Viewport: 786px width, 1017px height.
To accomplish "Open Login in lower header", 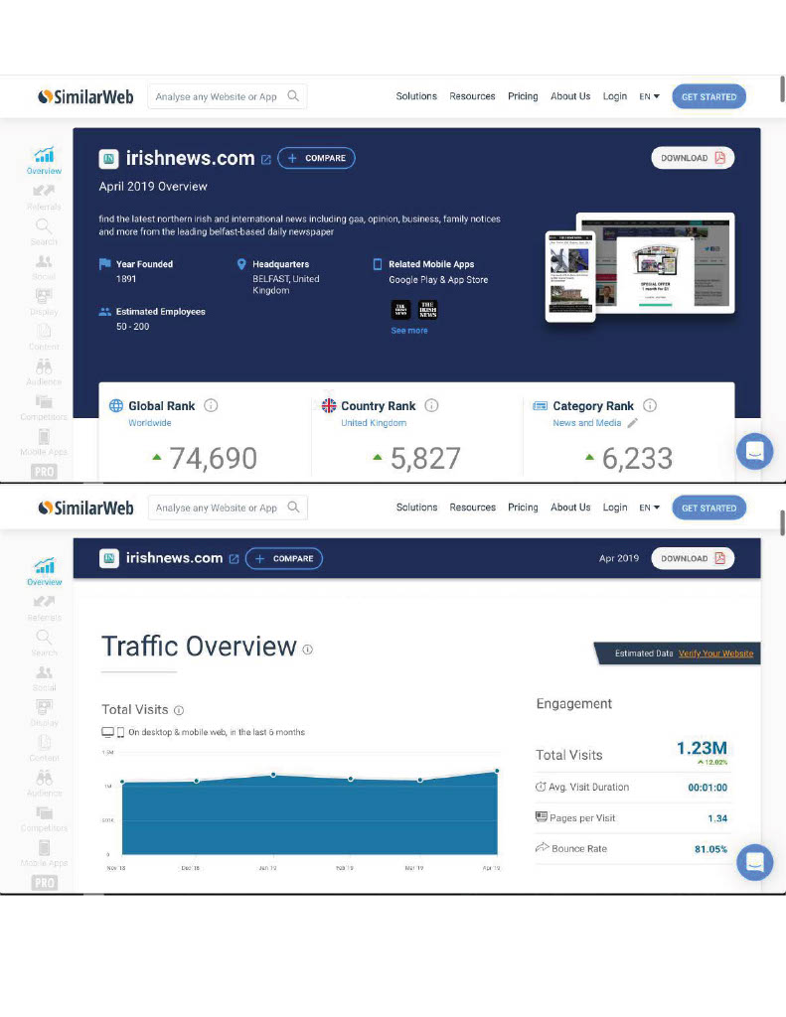I will click(x=615, y=508).
